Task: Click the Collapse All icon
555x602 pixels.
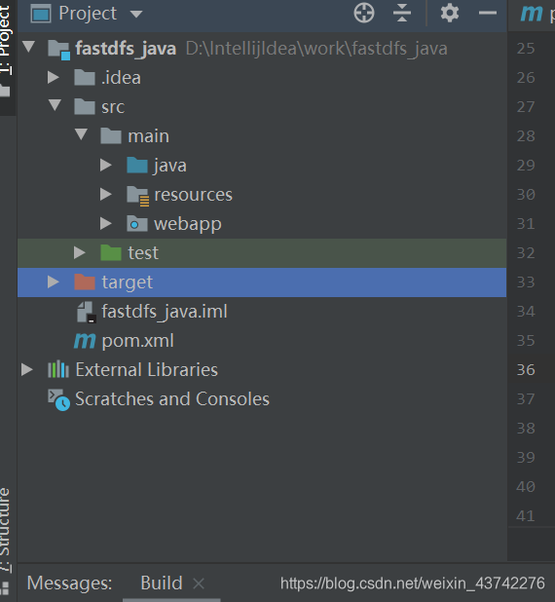Action: click(402, 13)
